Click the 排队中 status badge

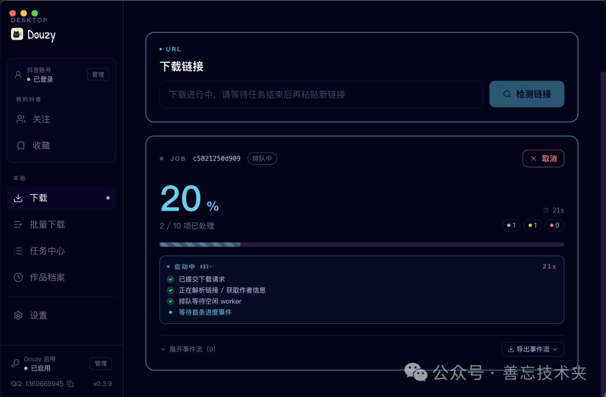tap(262, 159)
